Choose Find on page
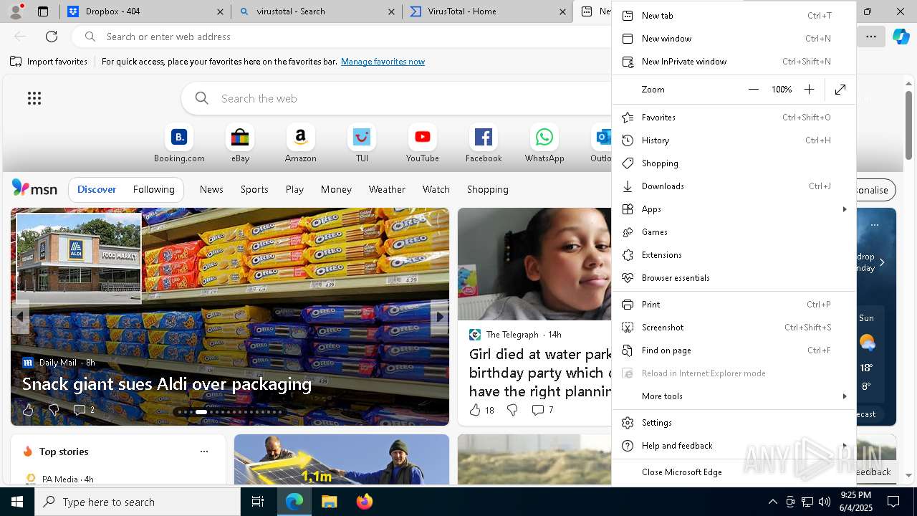This screenshot has height=516, width=917. point(734,350)
